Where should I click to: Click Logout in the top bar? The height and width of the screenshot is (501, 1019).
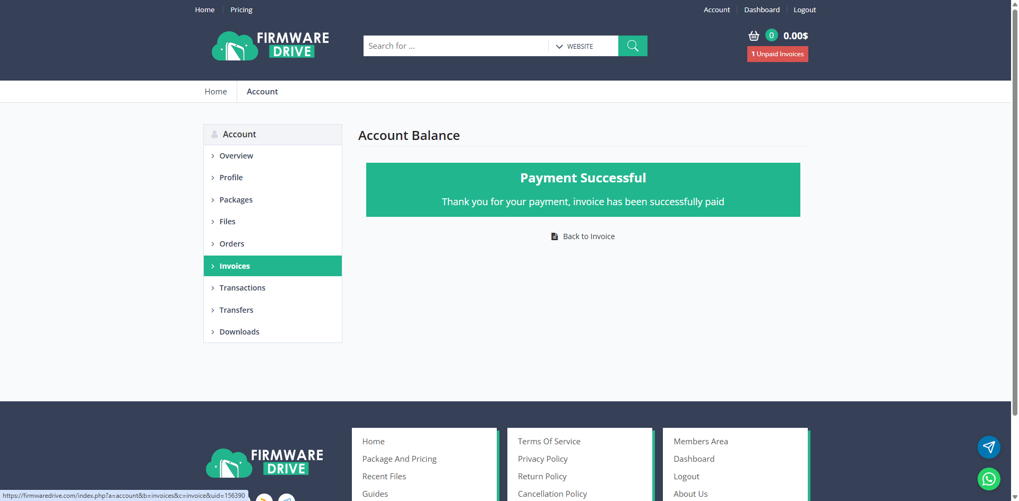click(x=805, y=10)
